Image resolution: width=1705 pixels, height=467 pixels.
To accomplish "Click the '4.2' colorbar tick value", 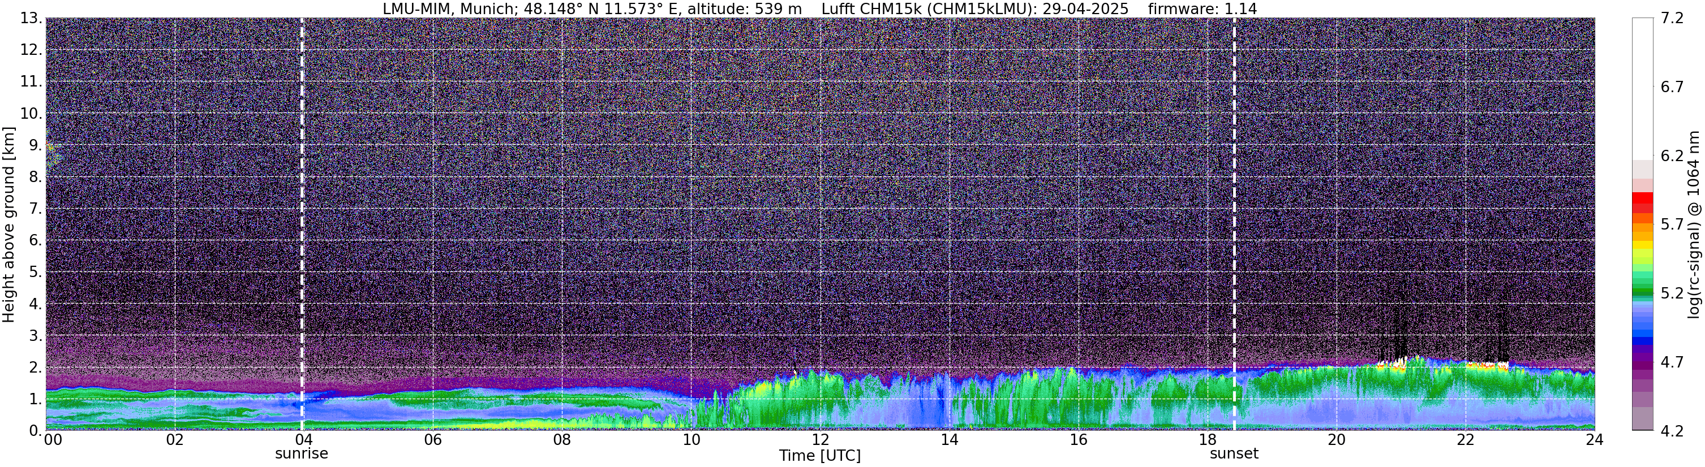I will click(x=1672, y=431).
